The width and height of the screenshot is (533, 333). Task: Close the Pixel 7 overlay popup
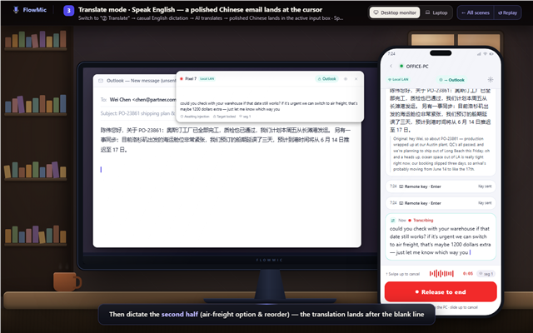[356, 79]
